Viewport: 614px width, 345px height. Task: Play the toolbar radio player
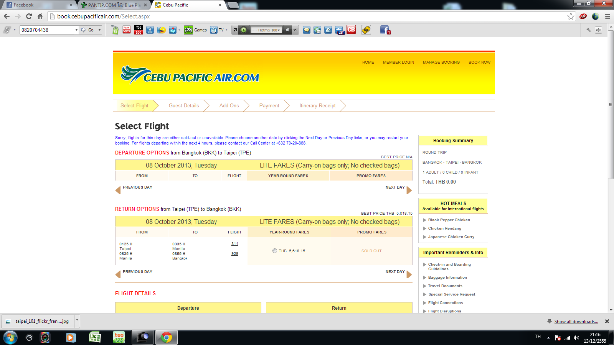coord(243,30)
